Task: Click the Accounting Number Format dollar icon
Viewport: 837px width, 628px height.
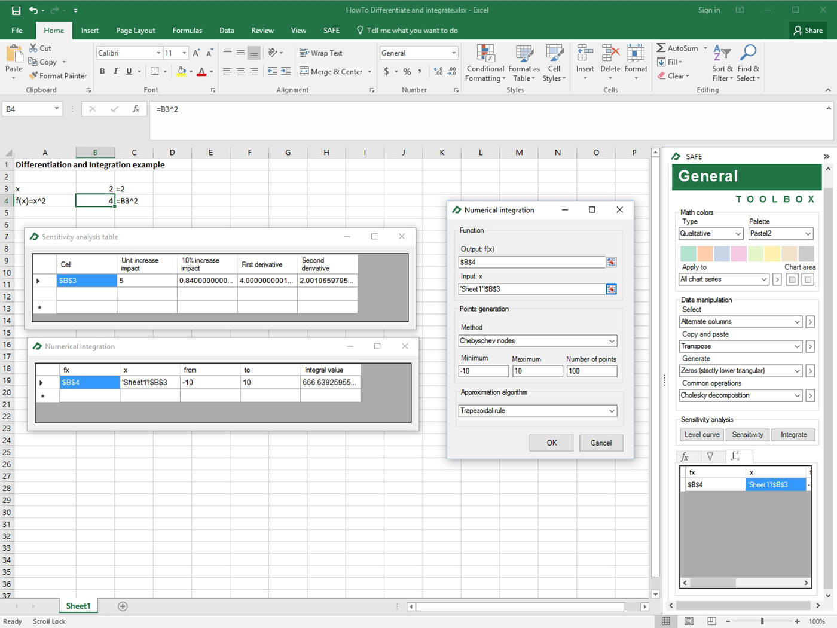Action: 387,71
